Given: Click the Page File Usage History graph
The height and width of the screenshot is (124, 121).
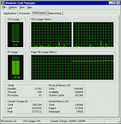Looking at the screenshot, I should point(72,67).
